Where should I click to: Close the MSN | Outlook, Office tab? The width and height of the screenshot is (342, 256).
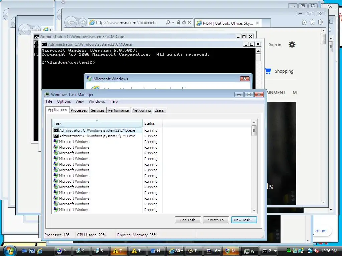[x=258, y=23]
